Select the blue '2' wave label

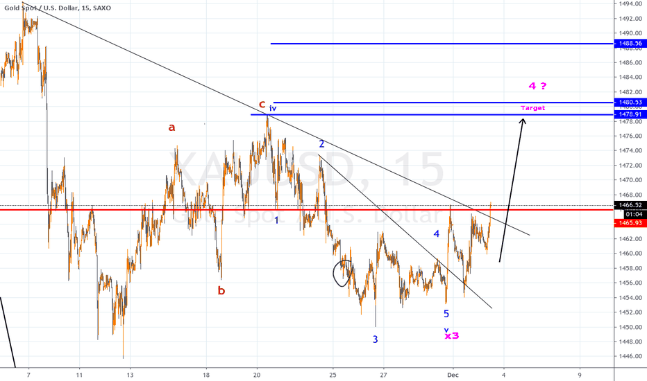click(x=322, y=144)
